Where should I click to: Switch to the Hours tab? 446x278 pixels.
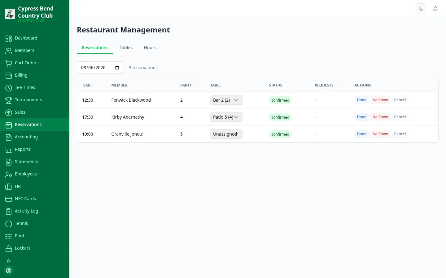click(150, 48)
